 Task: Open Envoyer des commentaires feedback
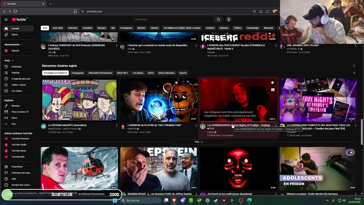tap(18, 185)
